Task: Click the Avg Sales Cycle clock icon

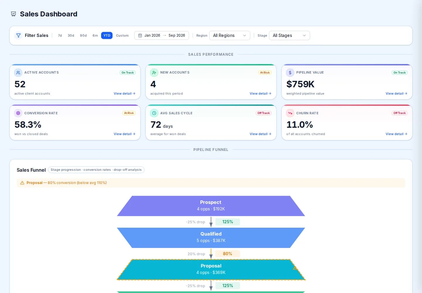Action: point(154,113)
